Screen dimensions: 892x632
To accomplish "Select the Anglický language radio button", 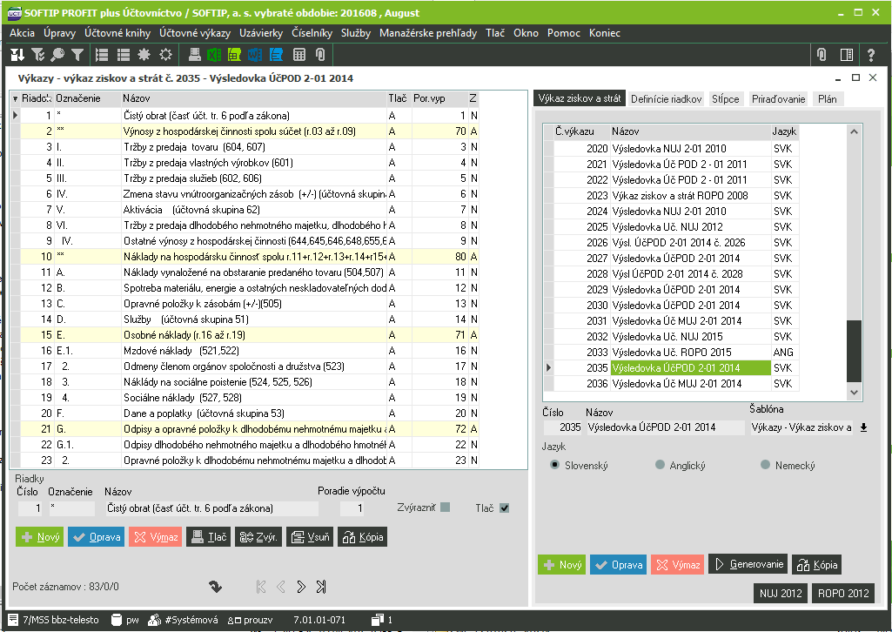I will click(x=661, y=466).
